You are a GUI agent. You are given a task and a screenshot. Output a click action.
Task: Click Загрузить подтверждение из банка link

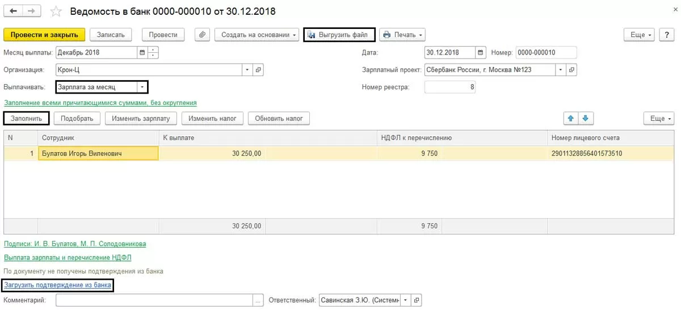58,285
